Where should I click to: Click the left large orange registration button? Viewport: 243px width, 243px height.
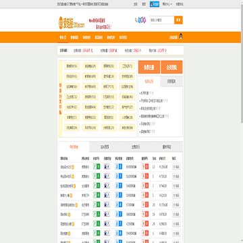149,67
